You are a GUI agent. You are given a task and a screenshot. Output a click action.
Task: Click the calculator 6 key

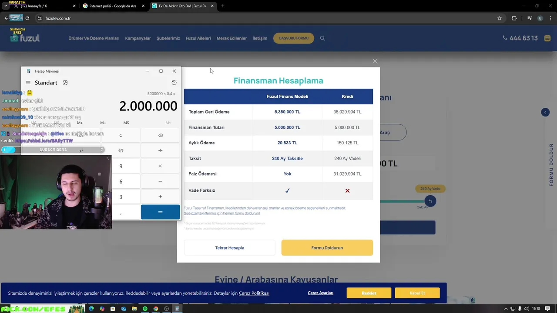[x=121, y=181]
